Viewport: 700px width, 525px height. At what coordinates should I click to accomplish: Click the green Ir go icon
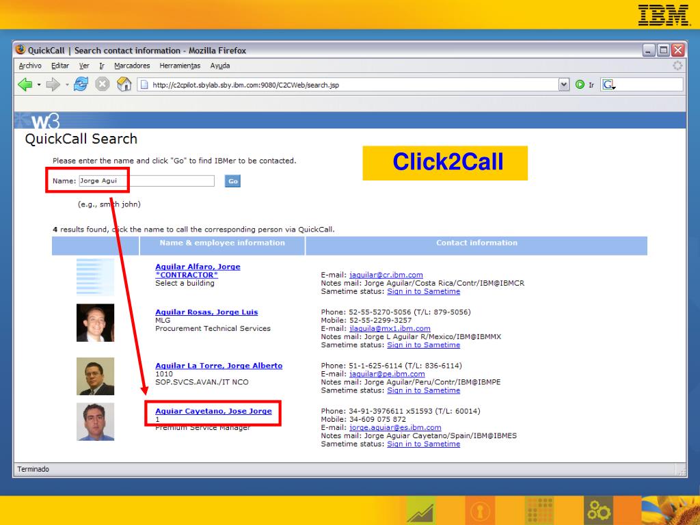[580, 84]
